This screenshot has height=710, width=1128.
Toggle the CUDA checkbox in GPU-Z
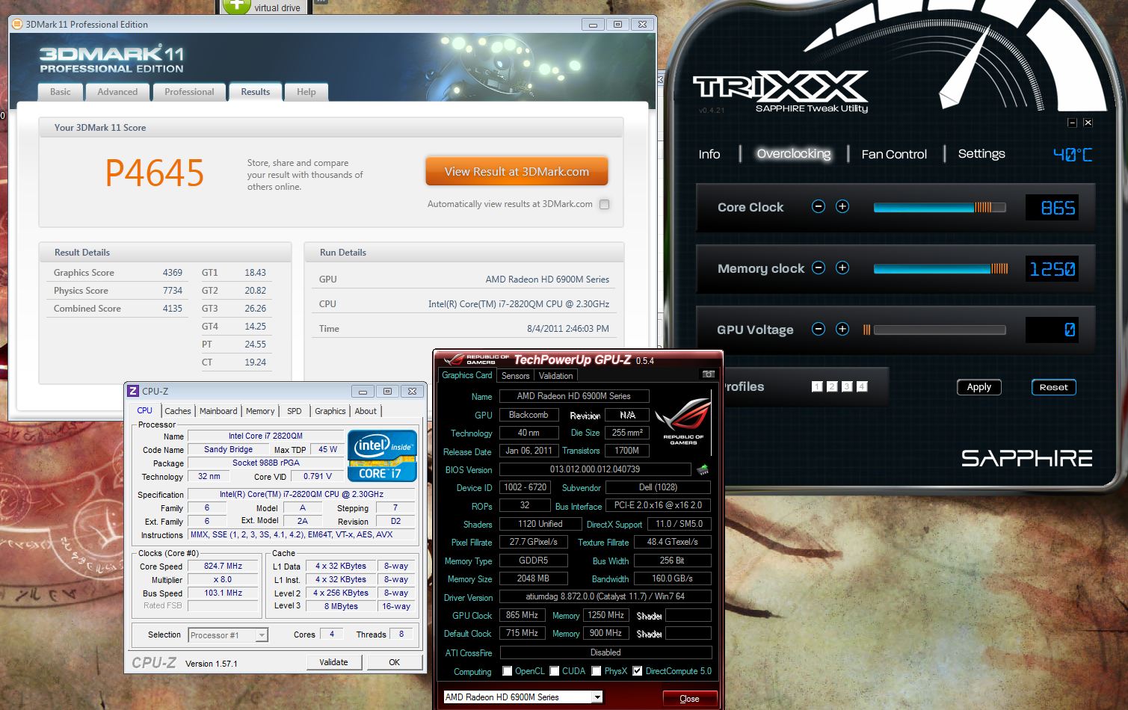[555, 671]
